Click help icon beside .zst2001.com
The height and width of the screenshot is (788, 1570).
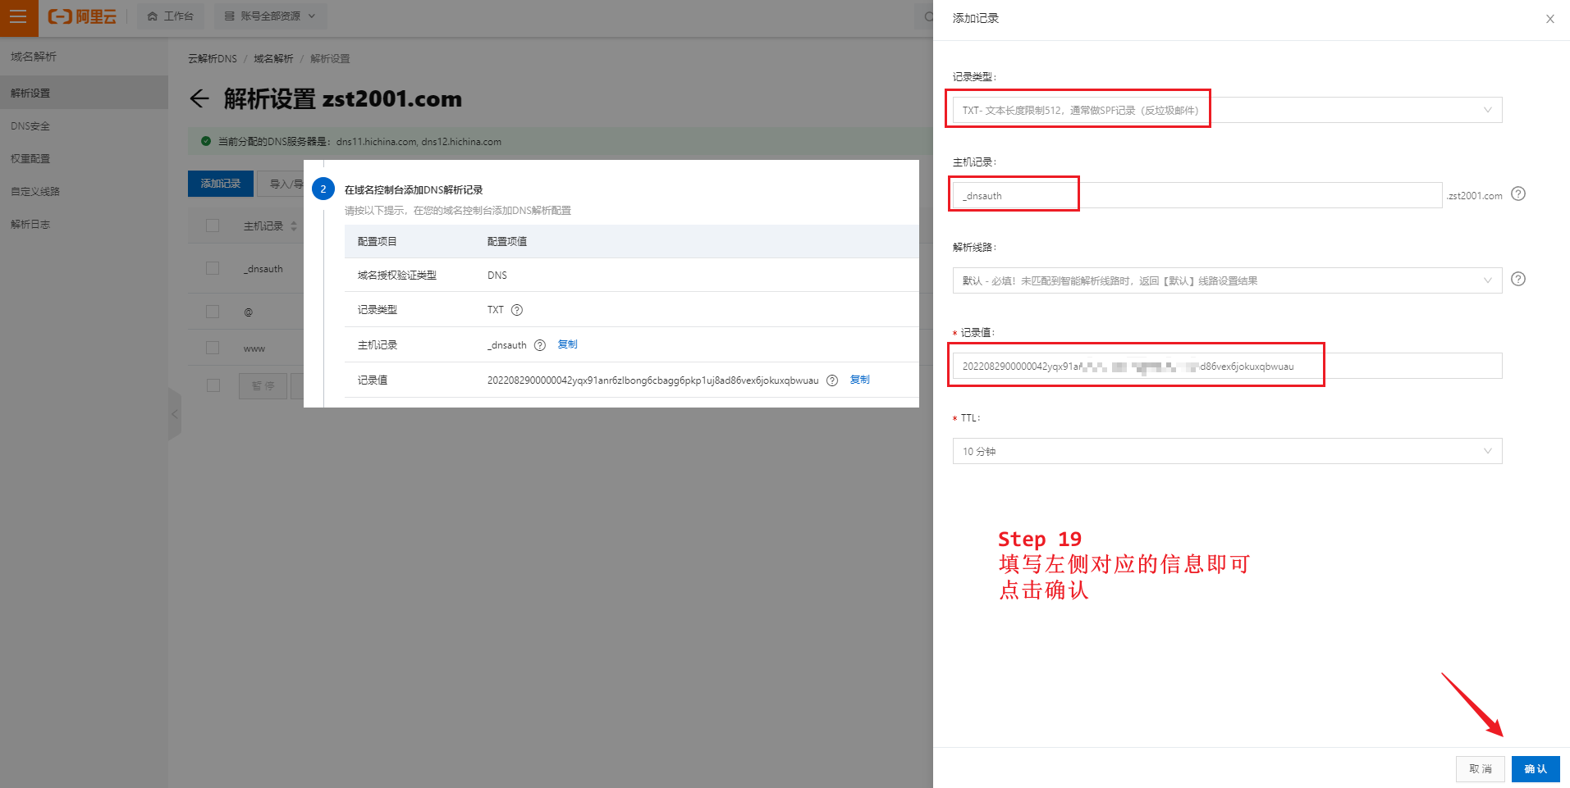coord(1518,194)
